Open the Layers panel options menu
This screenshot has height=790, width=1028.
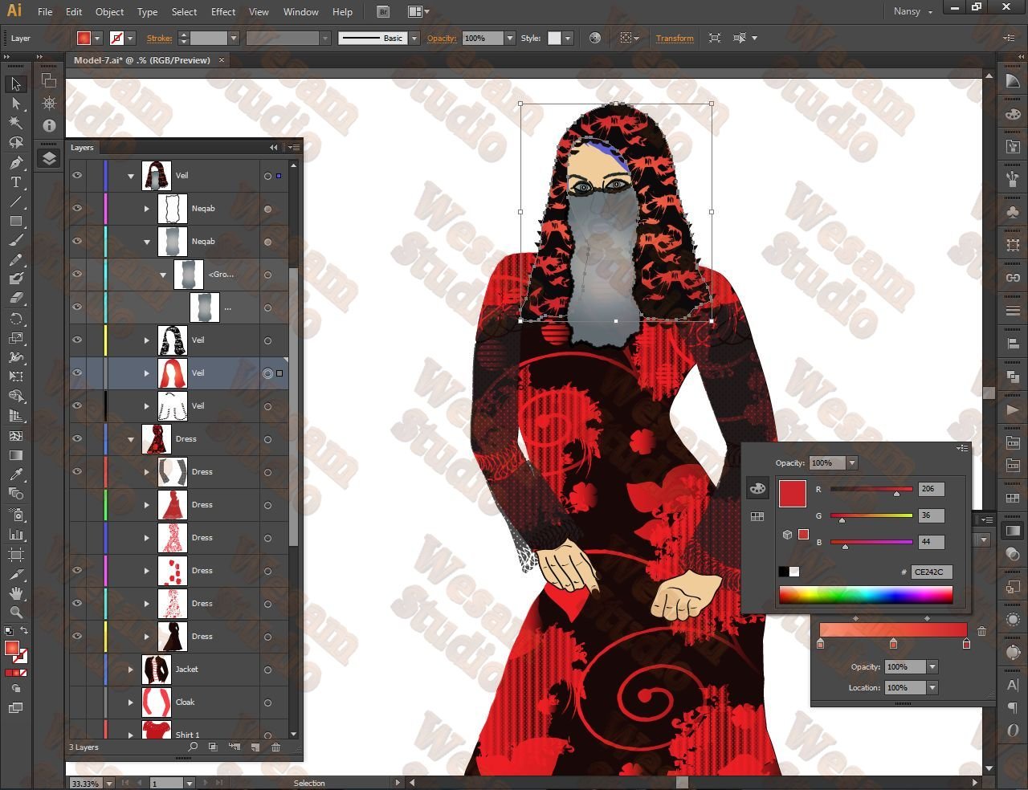(x=293, y=148)
